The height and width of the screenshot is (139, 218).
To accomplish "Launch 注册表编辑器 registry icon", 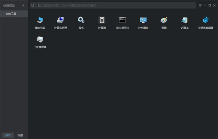I will click(206, 20).
